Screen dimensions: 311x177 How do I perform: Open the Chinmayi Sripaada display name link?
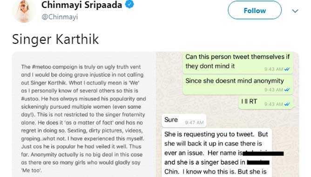tap(81, 5)
